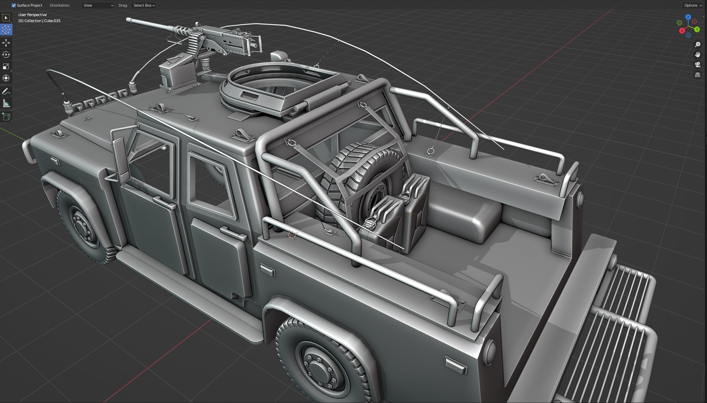This screenshot has height=403, width=707.
Task: Click the green Y axis on navigation gizmo
Action: [x=697, y=30]
